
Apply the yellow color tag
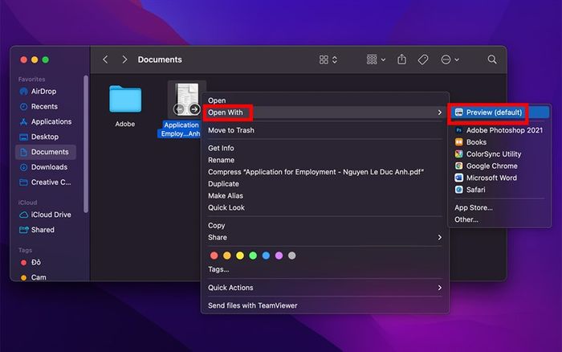click(240, 256)
